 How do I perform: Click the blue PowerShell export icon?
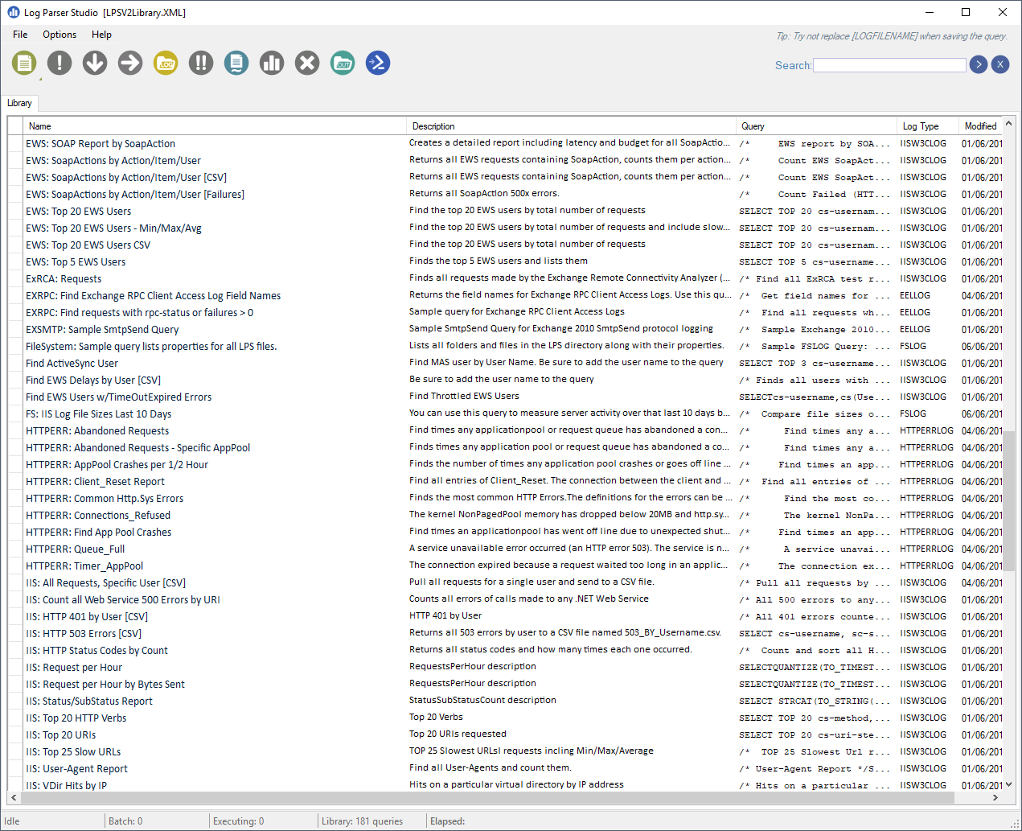click(378, 63)
